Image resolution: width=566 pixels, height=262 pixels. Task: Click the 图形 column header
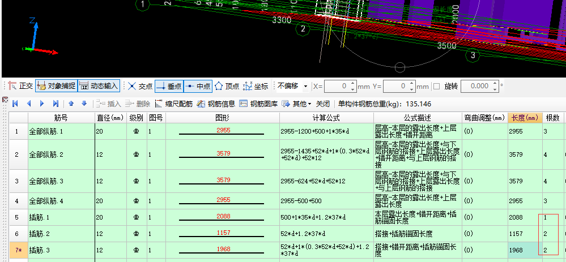click(222, 118)
